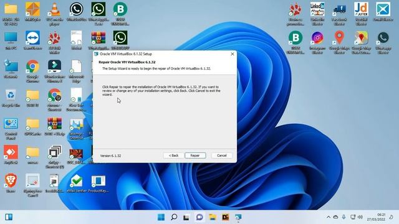Viewport: 399px width, 224px height.
Task: Select the ProductKey desktop icon
Action: click(99, 181)
